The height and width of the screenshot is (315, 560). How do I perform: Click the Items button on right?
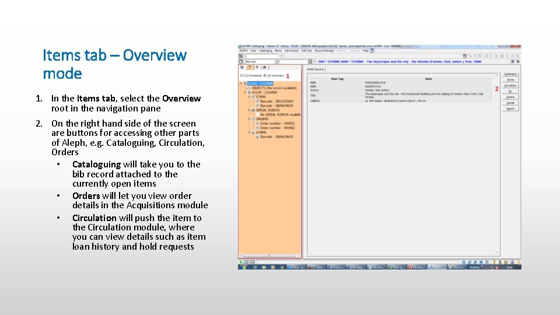(510, 80)
